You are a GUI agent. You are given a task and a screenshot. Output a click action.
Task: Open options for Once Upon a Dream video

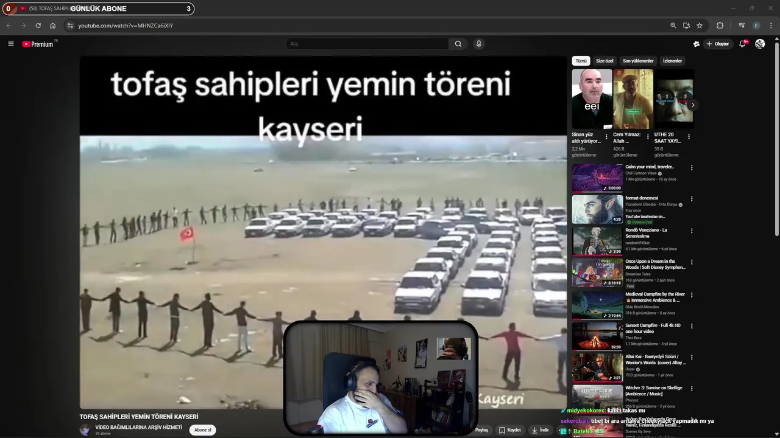click(692, 262)
